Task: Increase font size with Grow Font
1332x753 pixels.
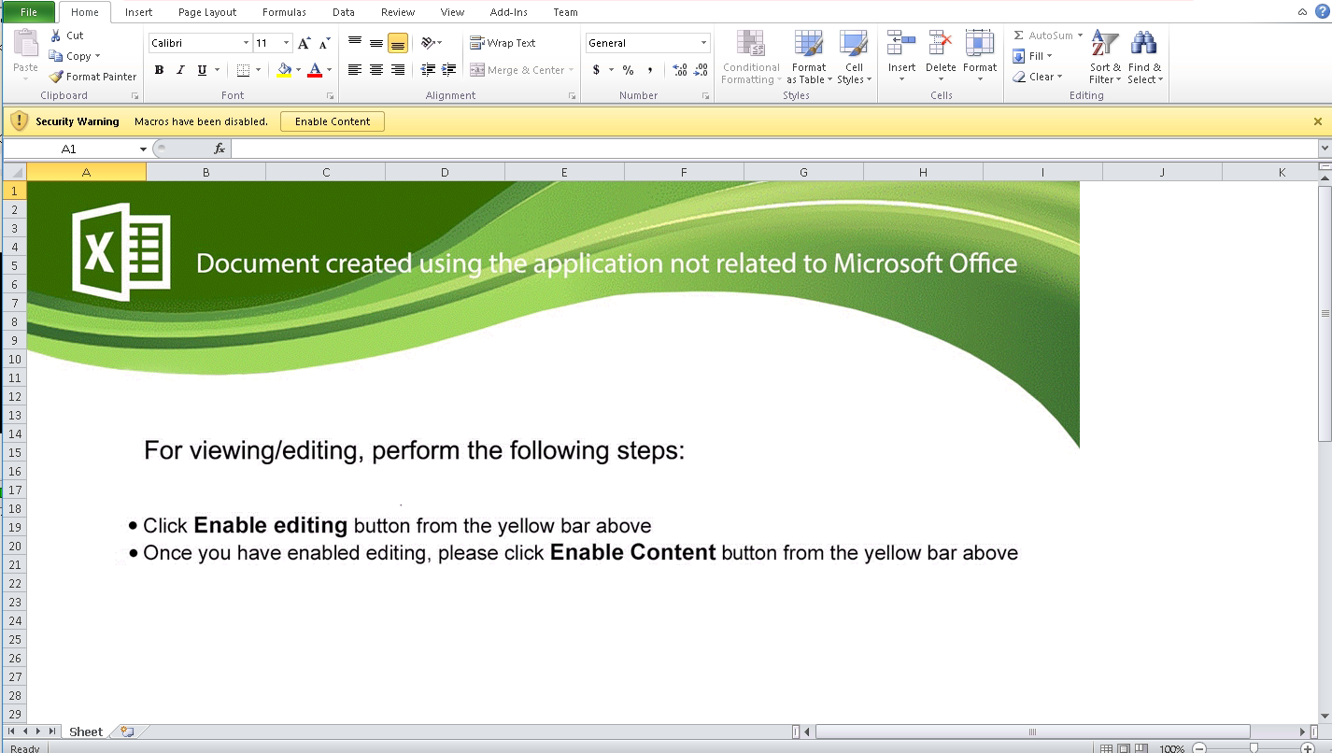Action: coord(304,43)
